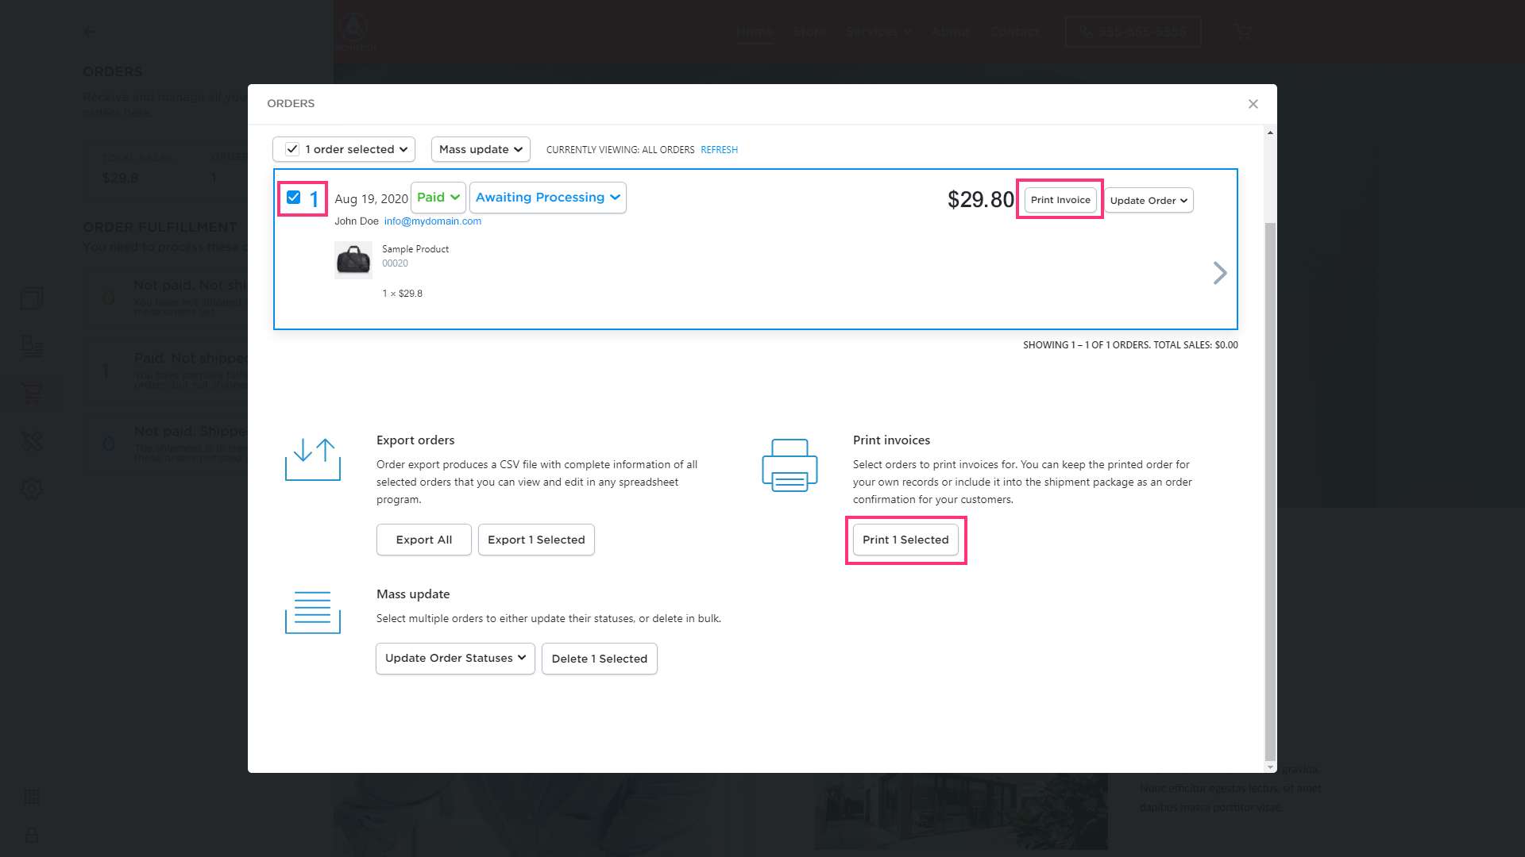Open the Store menu in site preview
The width and height of the screenshot is (1525, 857).
tap(809, 32)
